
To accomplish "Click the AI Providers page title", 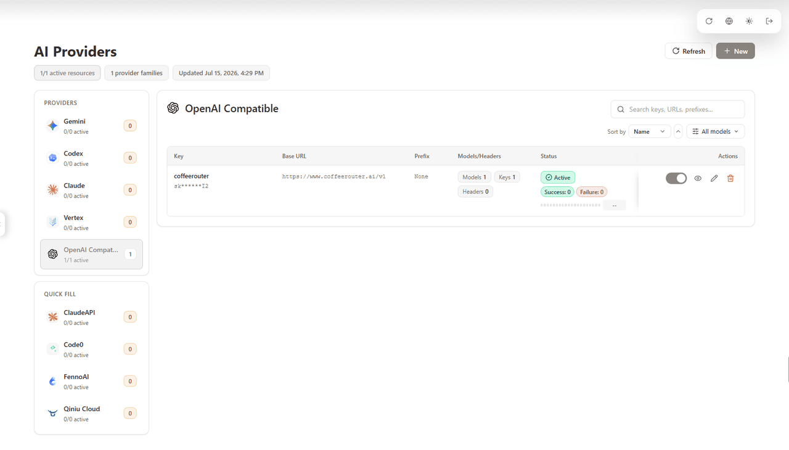I will coord(75,52).
